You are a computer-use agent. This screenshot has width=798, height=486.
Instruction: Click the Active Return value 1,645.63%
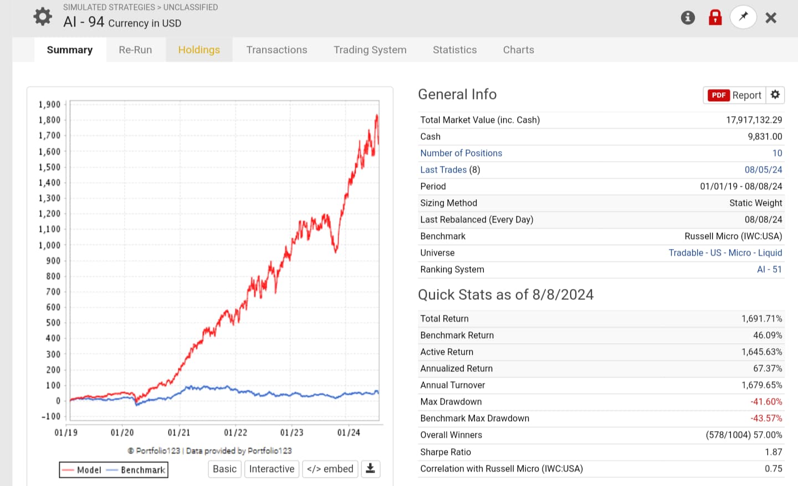pyautogui.click(x=762, y=352)
